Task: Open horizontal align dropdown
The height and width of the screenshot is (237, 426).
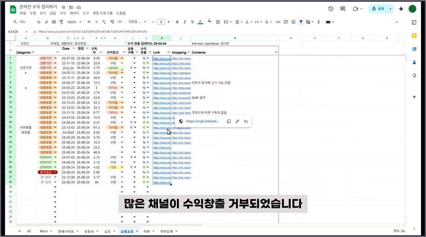Action: 238,22
